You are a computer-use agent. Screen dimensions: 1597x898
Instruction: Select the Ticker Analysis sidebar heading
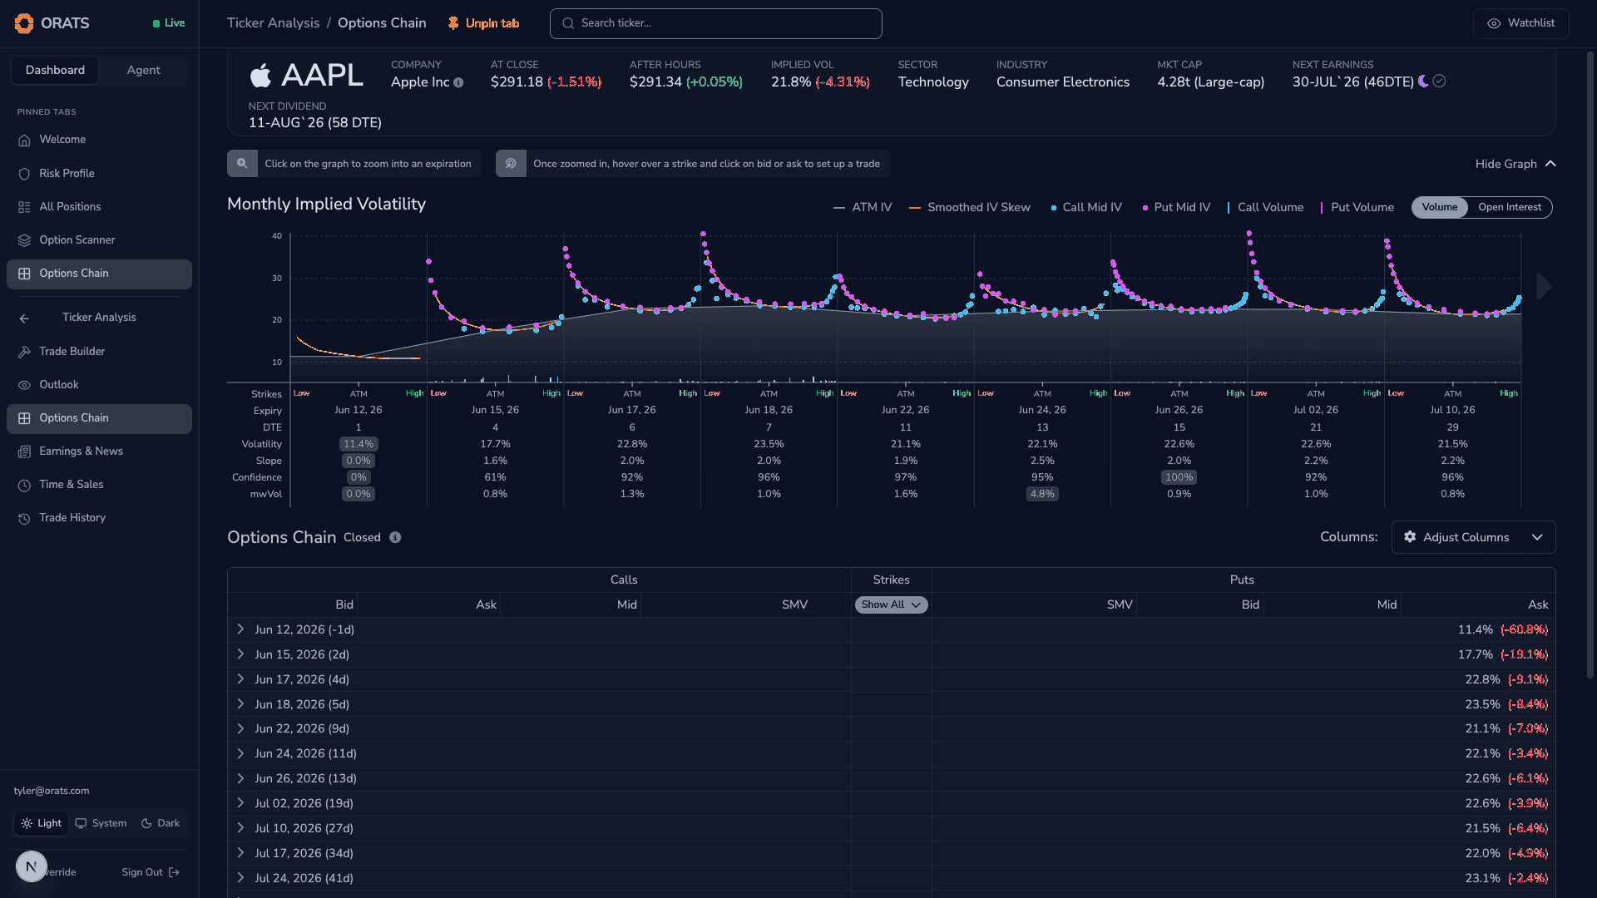click(x=99, y=318)
